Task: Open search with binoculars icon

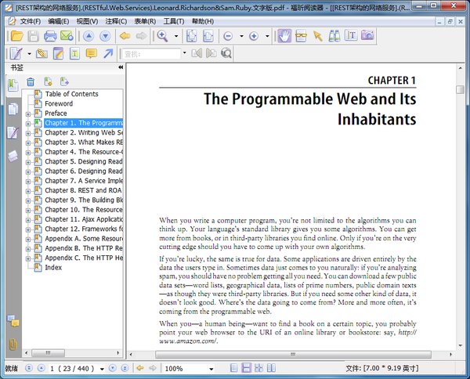Action: coord(334,36)
